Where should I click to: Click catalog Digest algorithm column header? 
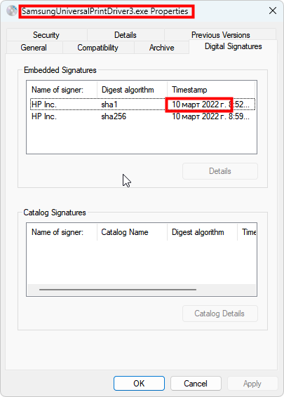coord(202,232)
